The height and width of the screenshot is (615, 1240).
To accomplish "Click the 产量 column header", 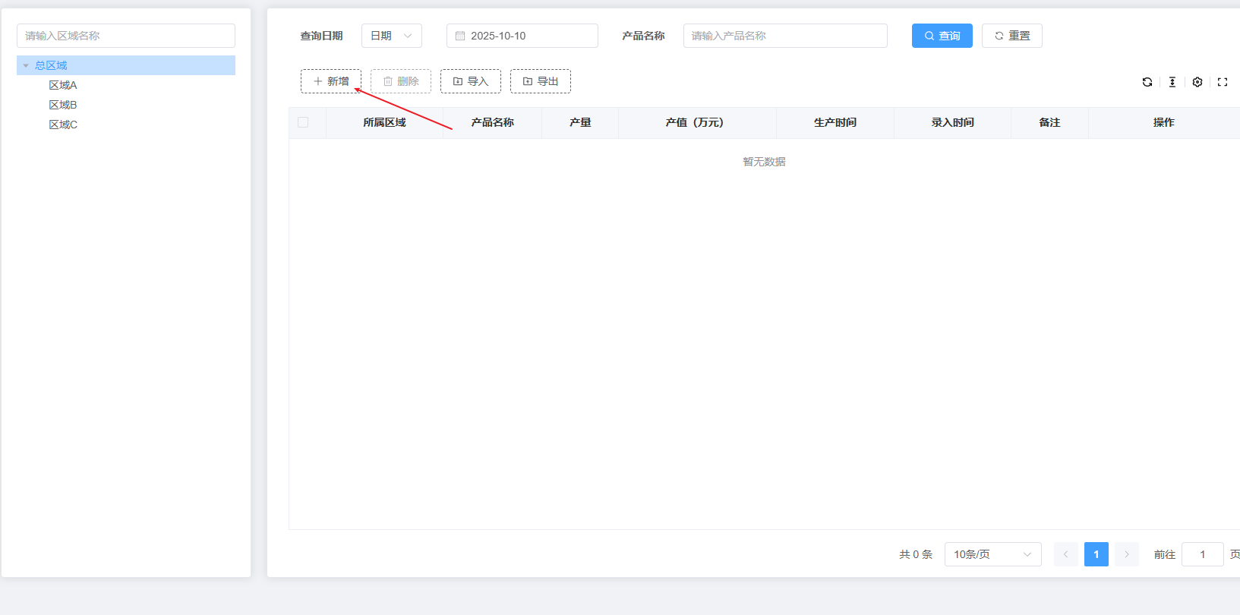I will tap(580, 122).
